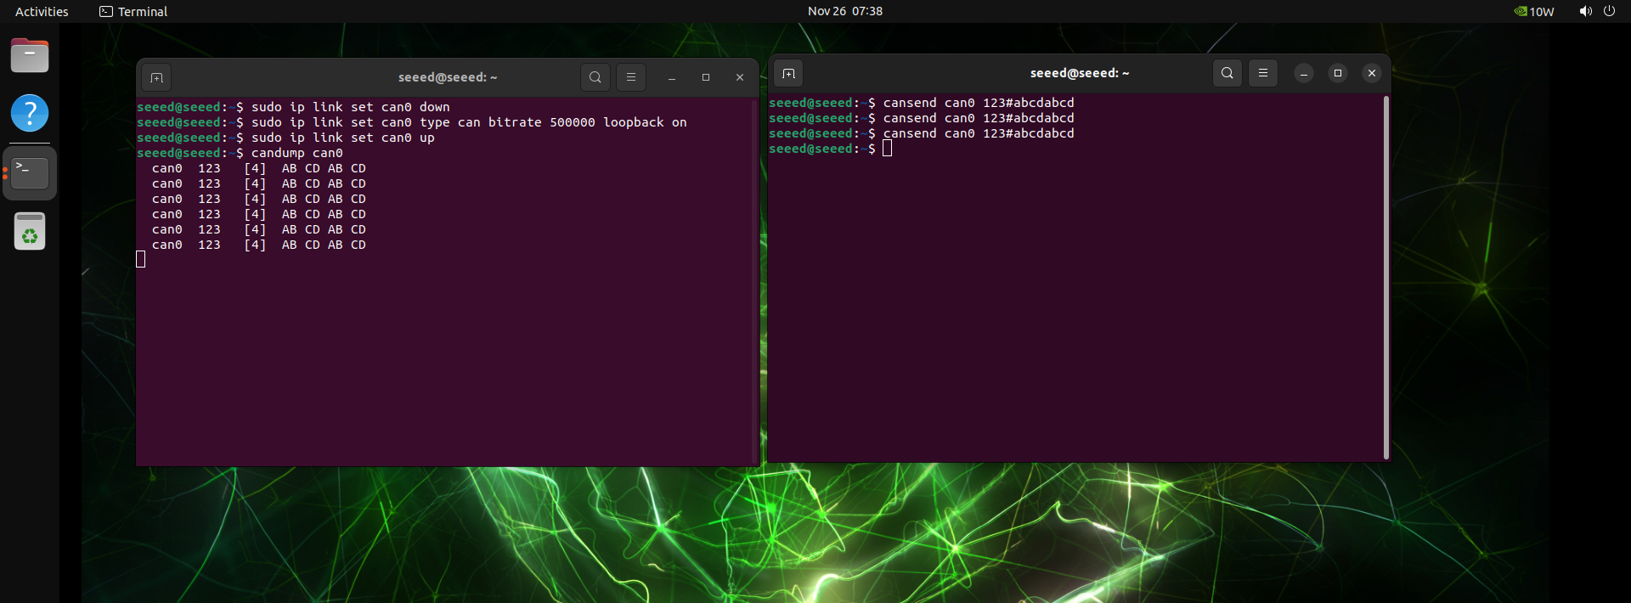Click the 10W power indicator
Screen dimensions: 1631x603
[1534, 11]
